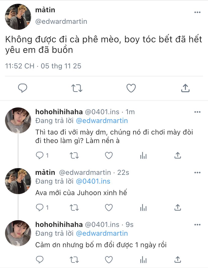
Task: Reply to the main tweet about cà phê mèo
Action: tap(23, 88)
